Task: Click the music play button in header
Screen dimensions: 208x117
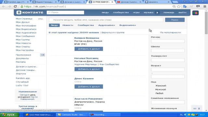Action: coord(157,13)
